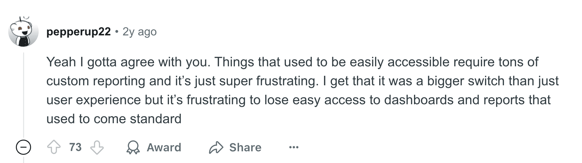This screenshot has height=163, width=582.
Task: Click the Share arrow icon
Action: [216, 147]
